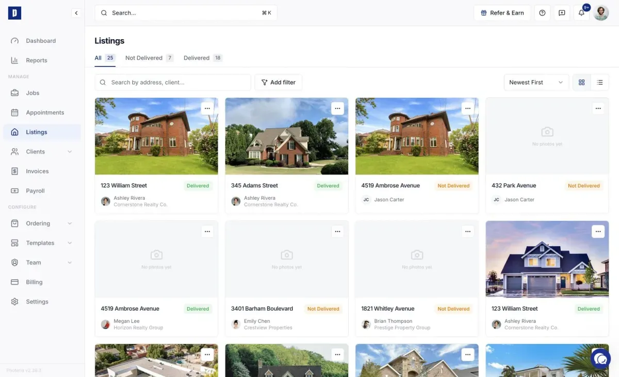
Task: Open options menu on 1821 Whitley Avenue card
Action: coord(468,231)
